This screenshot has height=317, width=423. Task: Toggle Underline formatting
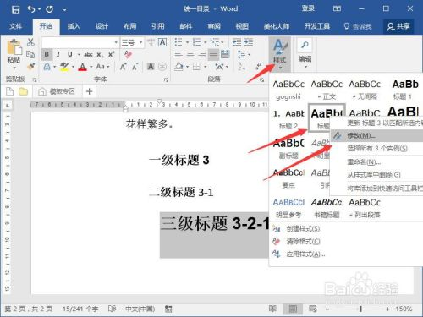click(70, 54)
